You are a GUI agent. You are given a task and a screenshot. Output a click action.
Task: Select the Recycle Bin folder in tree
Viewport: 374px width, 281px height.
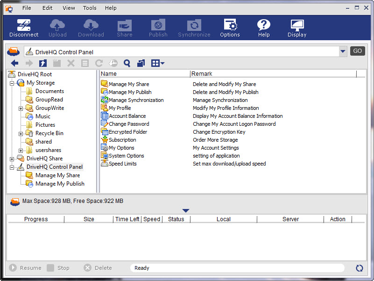pyautogui.click(x=49, y=133)
